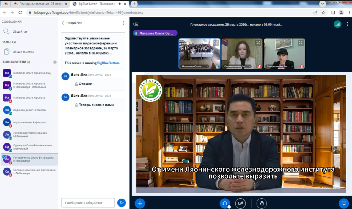Viewport: 352px width, 209px height.
Task: Toggle the presentation button at bottom right
Action: click(x=343, y=203)
